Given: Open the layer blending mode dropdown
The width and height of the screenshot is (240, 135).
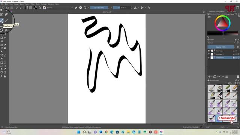Looking at the screenshot, I should tap(221, 43).
